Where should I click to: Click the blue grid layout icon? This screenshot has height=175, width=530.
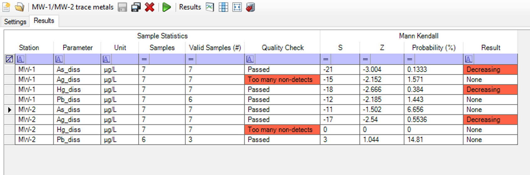pyautogui.click(x=223, y=7)
